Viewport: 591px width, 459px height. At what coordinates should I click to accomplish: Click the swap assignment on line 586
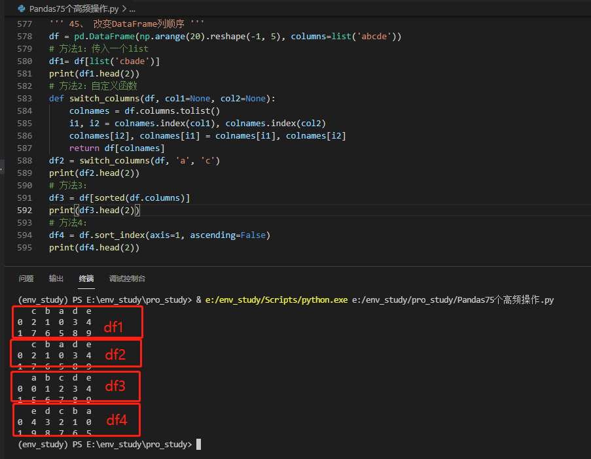pos(207,135)
